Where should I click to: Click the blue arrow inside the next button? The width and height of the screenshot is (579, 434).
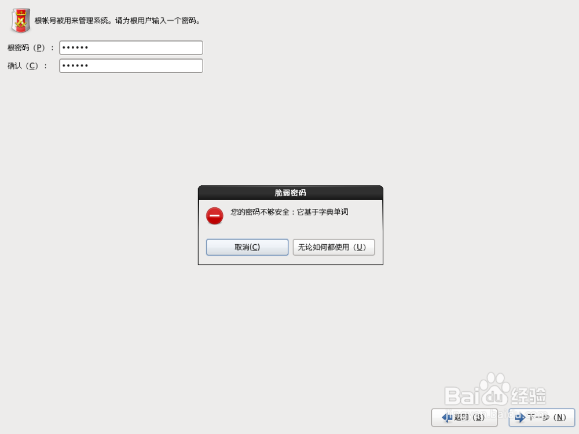(x=521, y=417)
